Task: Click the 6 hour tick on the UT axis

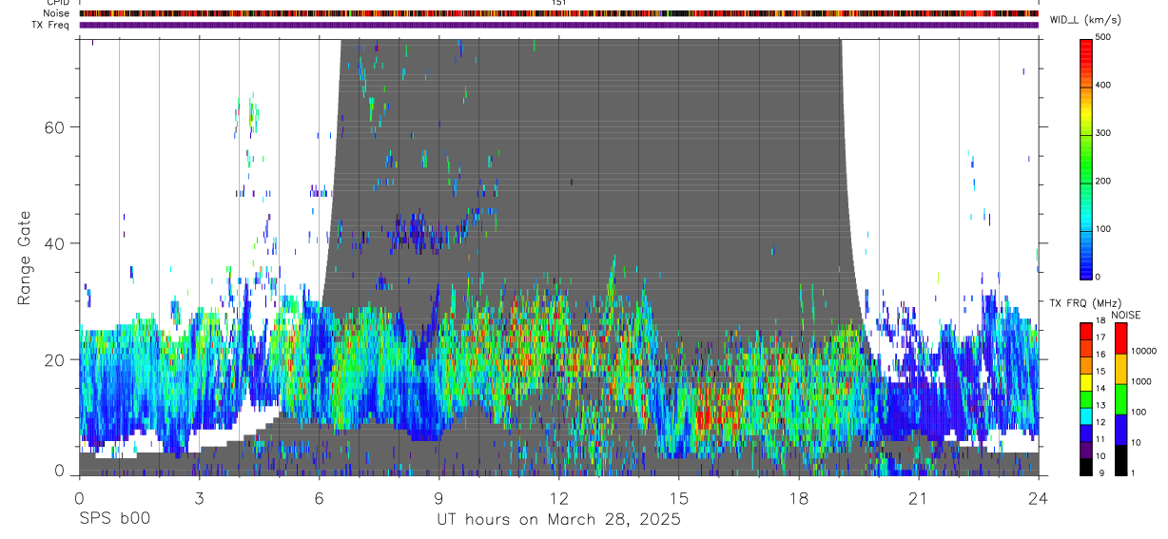Action: click(319, 497)
